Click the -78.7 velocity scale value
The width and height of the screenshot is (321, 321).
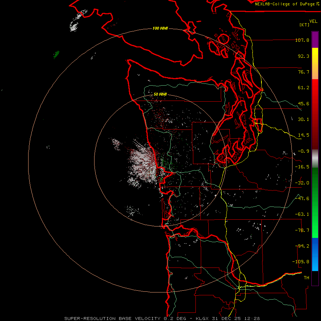[x=302, y=230]
